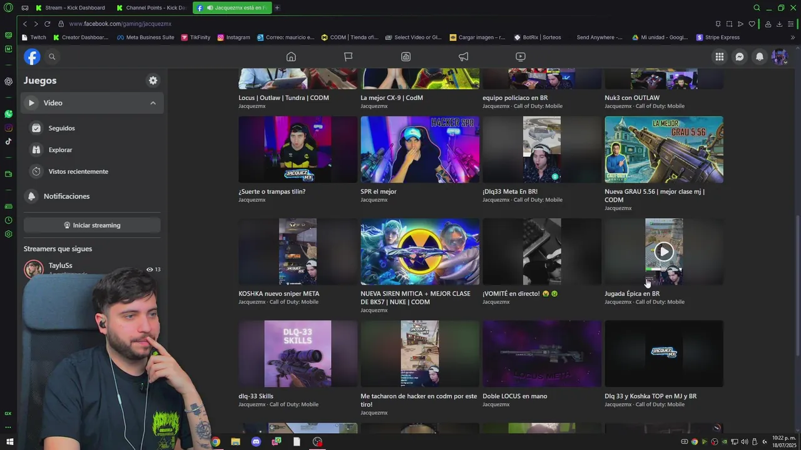Open the TikFinity bookmark

click(196, 37)
